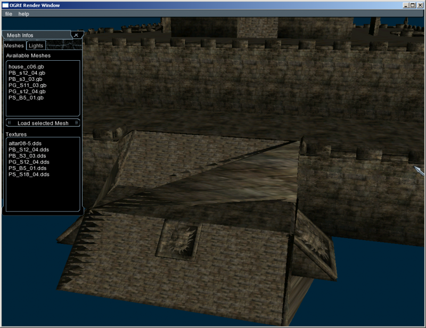The height and width of the screenshot is (328, 426).
Task: Select PS_B5_01.gb mesh entry
Action: [26, 97]
